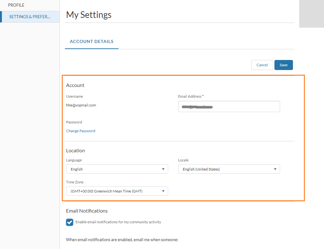The image size is (324, 249).
Task: Open the PROFILE sidebar item
Action: click(16, 5)
